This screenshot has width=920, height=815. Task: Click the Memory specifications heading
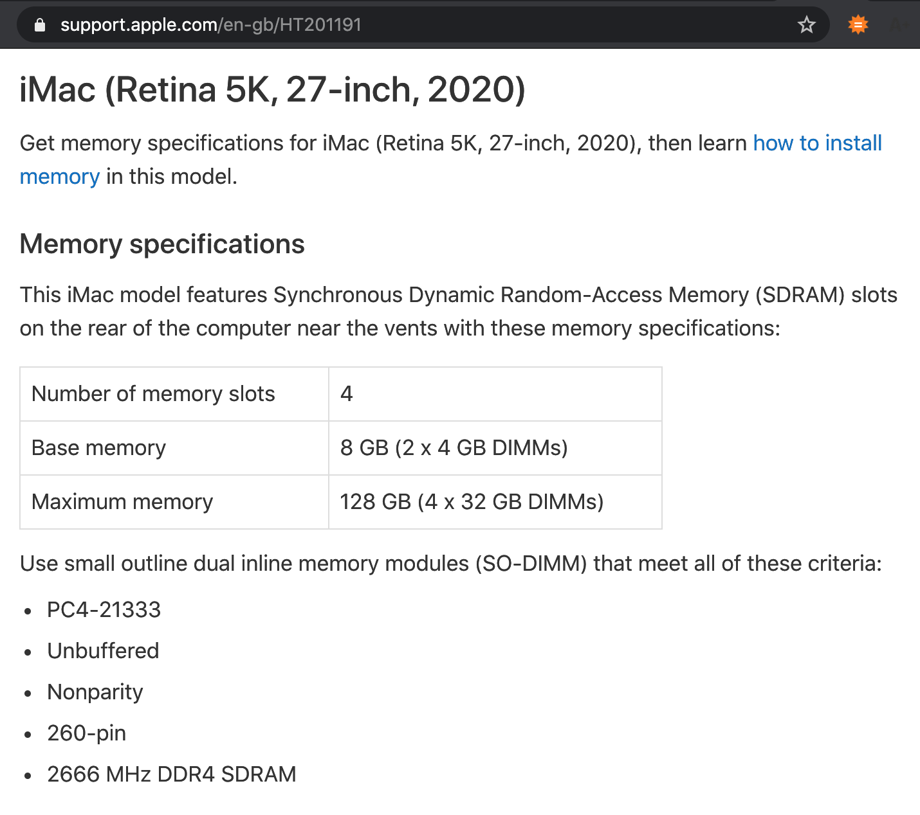(x=162, y=244)
